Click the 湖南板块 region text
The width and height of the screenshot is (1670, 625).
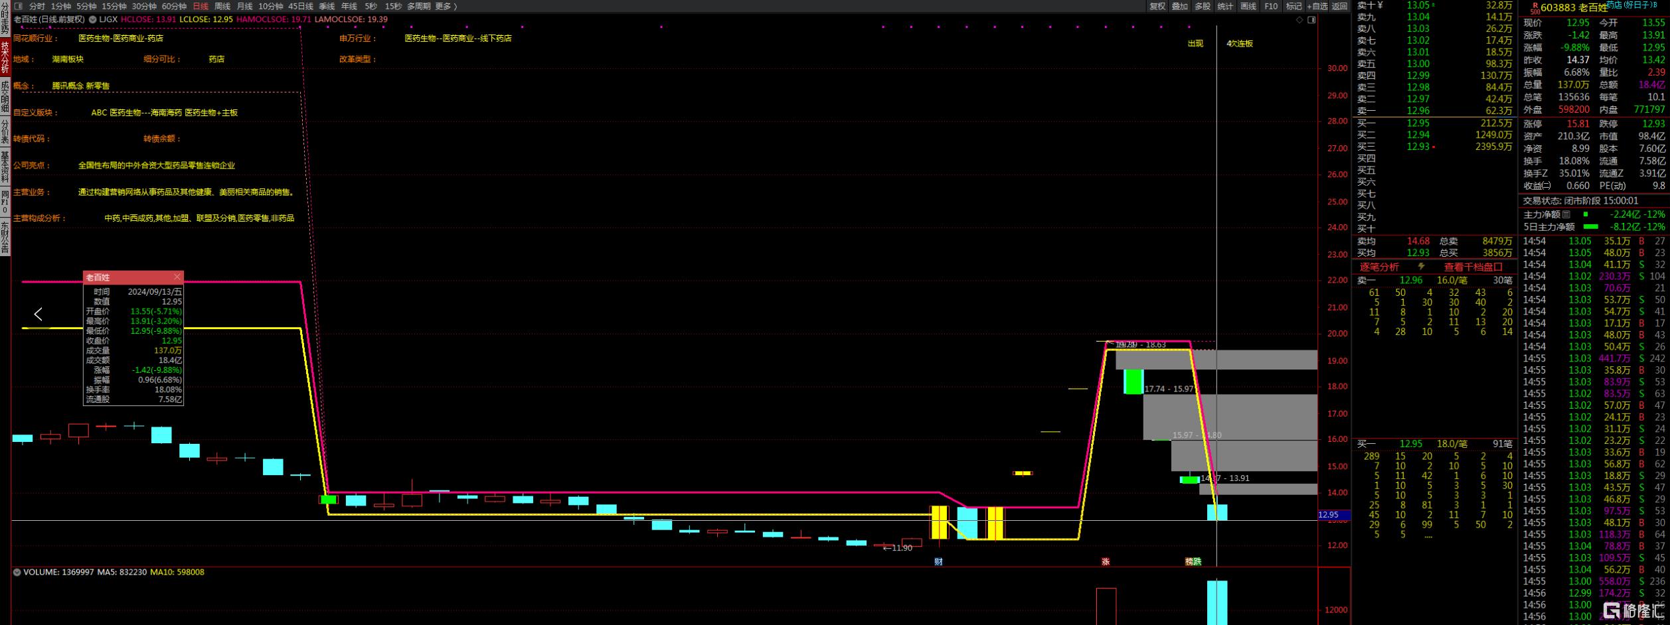(68, 59)
